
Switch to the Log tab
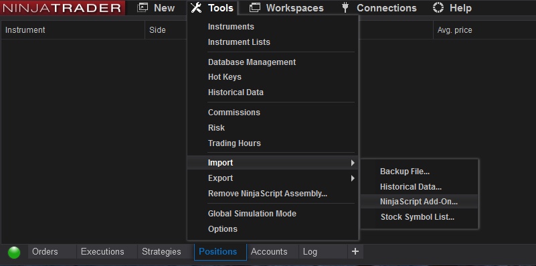point(323,252)
